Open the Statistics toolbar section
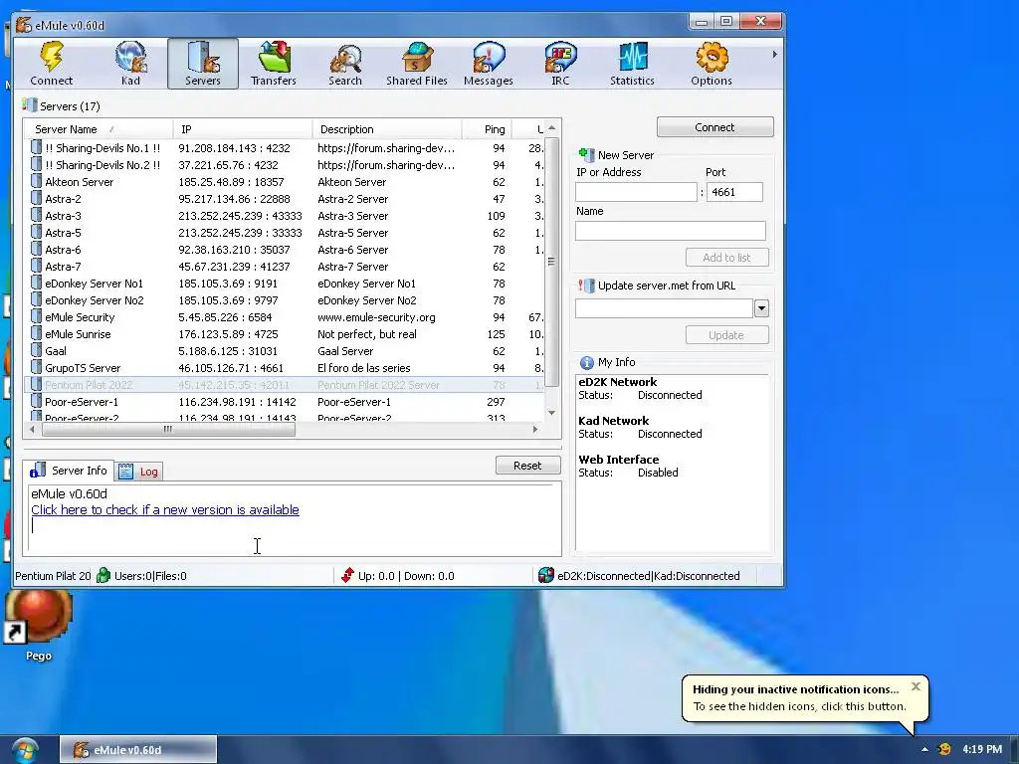The width and height of the screenshot is (1019, 764). click(632, 64)
